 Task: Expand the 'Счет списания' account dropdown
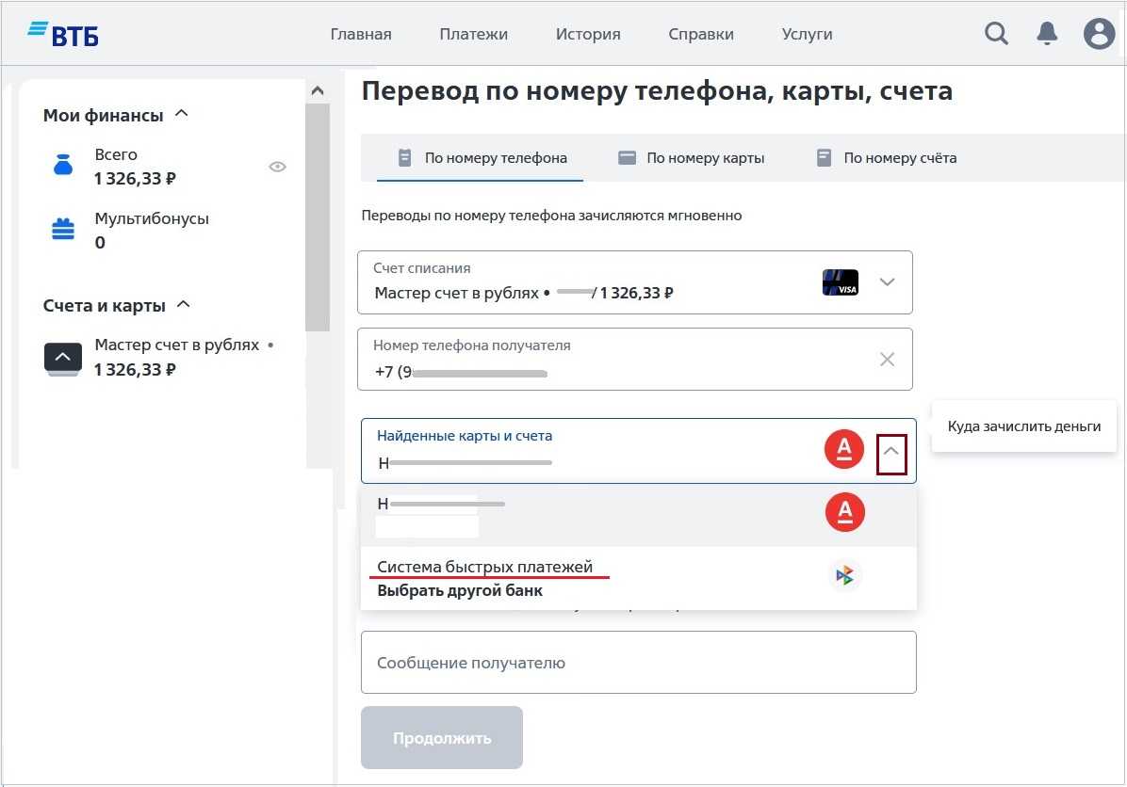click(886, 282)
